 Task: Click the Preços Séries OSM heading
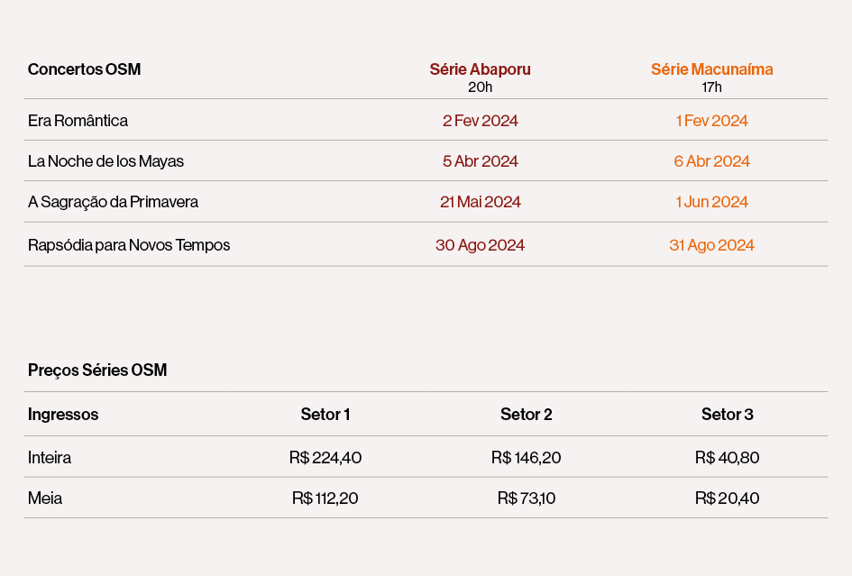[x=97, y=370]
